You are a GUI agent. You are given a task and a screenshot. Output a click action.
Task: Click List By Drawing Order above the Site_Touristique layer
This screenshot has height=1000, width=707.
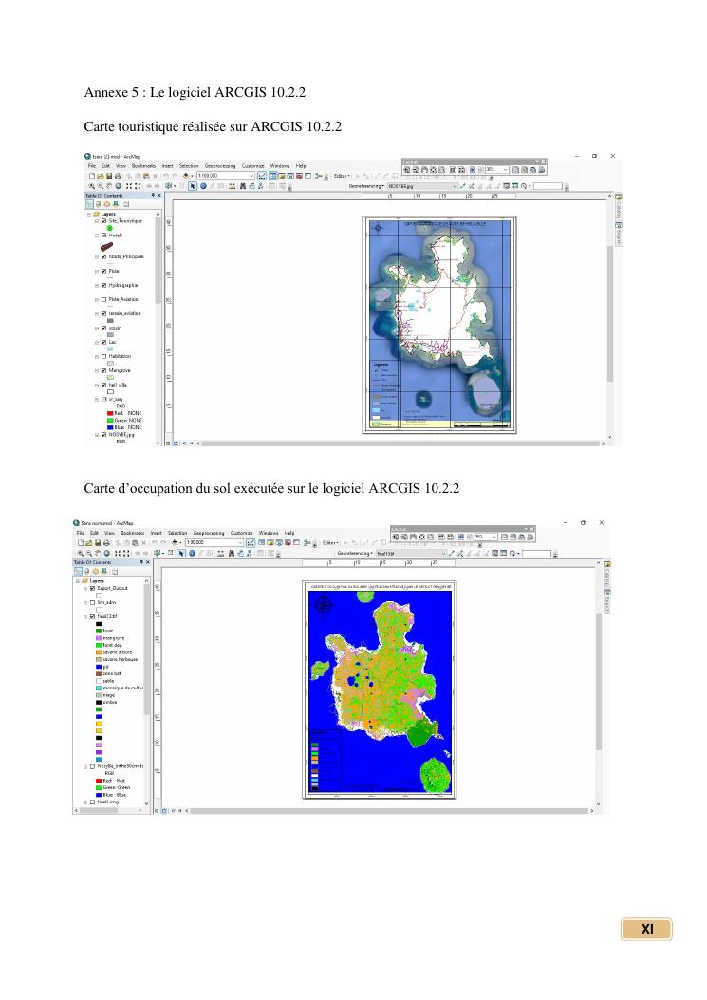pos(90,203)
